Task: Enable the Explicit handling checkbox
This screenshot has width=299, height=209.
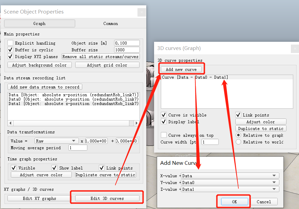Action: click(x=10, y=43)
